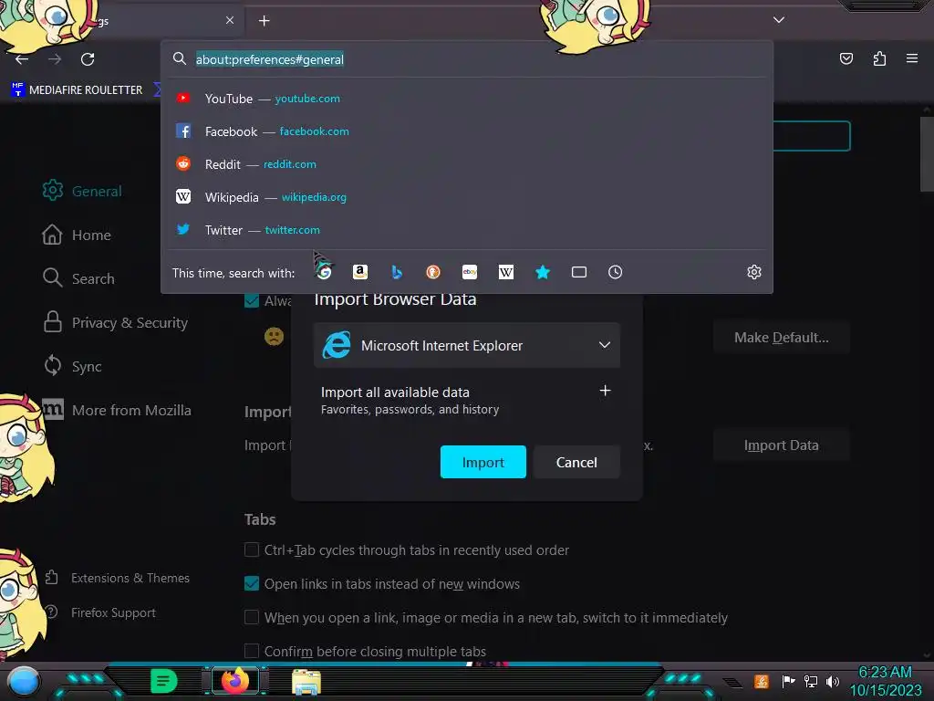Search bookmarks with the star icon
This screenshot has width=934, height=701.
[x=542, y=272]
